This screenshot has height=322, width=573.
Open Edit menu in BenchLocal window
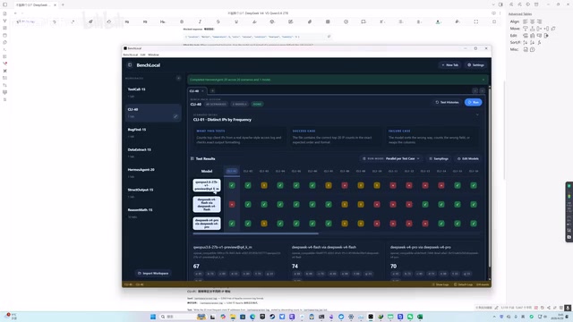click(x=142, y=55)
